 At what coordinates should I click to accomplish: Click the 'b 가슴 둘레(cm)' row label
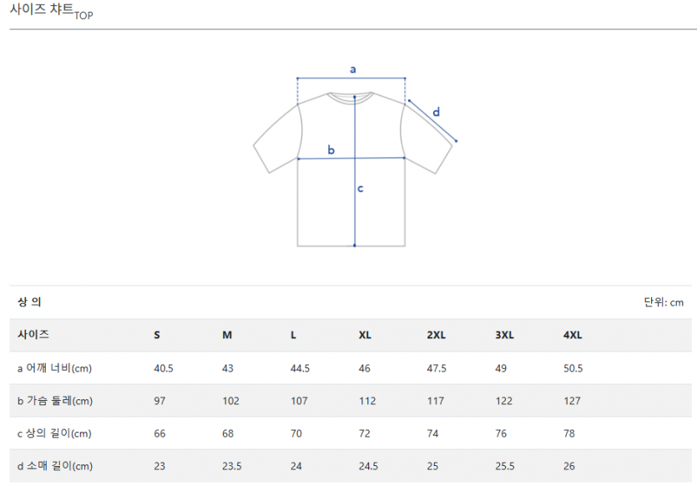(55, 401)
